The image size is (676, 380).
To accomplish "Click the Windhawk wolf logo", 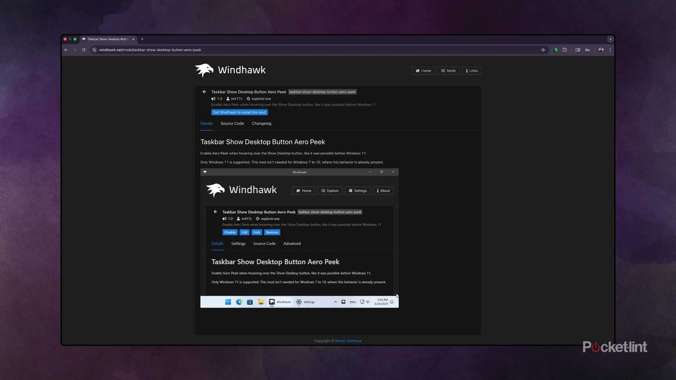I will [x=204, y=70].
